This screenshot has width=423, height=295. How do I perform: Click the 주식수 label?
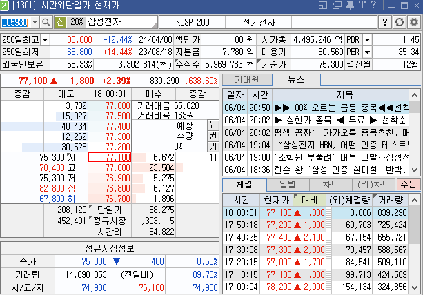[x=188, y=64]
